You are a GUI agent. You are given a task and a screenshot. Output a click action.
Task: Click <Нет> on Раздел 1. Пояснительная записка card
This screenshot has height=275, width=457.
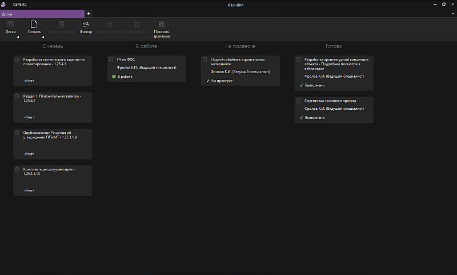coord(29,117)
